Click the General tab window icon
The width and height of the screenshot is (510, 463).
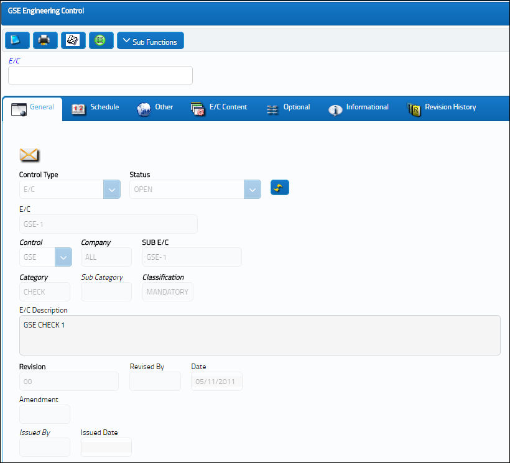point(19,109)
